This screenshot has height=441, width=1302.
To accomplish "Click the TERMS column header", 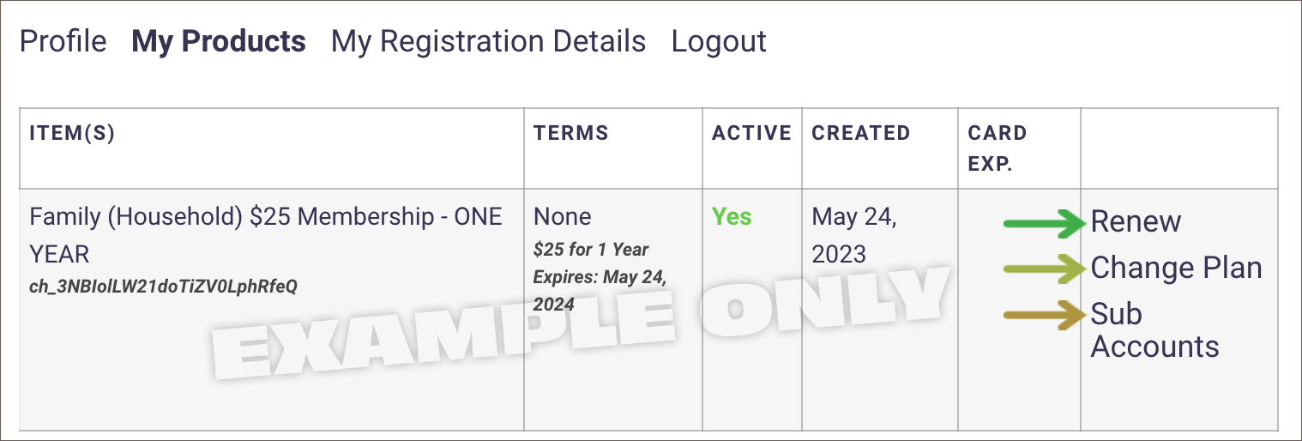I will click(570, 133).
